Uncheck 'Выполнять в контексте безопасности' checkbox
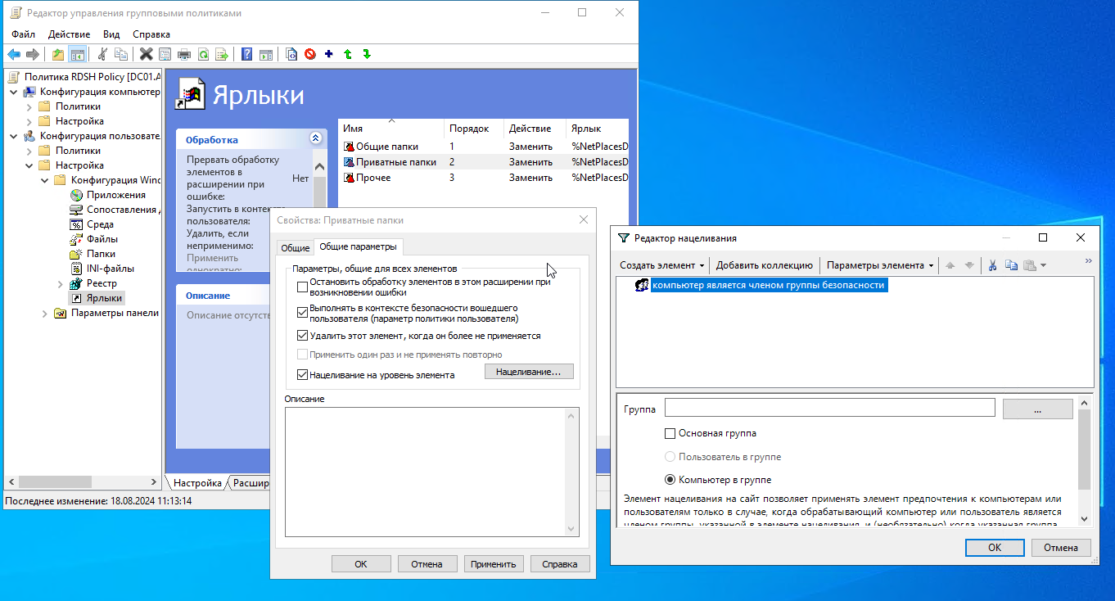1115x601 pixels. click(302, 312)
